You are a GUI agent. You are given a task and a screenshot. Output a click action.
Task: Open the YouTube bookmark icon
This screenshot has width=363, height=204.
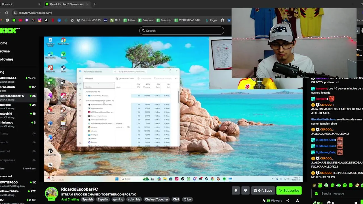coord(20,20)
